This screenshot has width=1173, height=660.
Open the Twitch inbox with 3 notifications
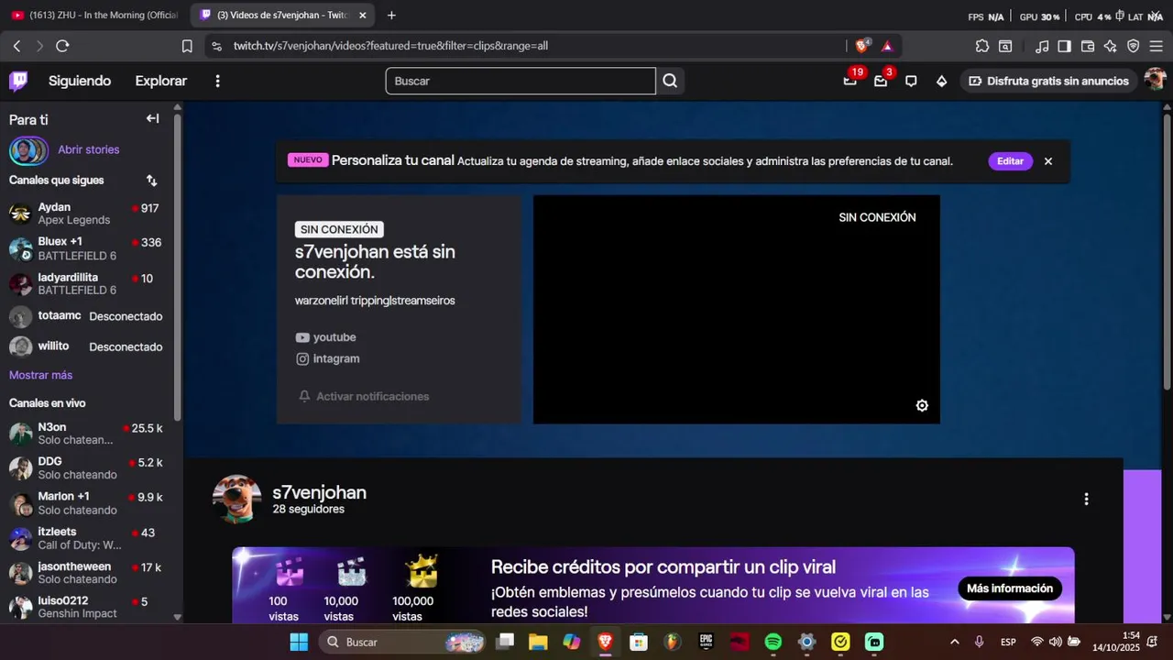881,81
